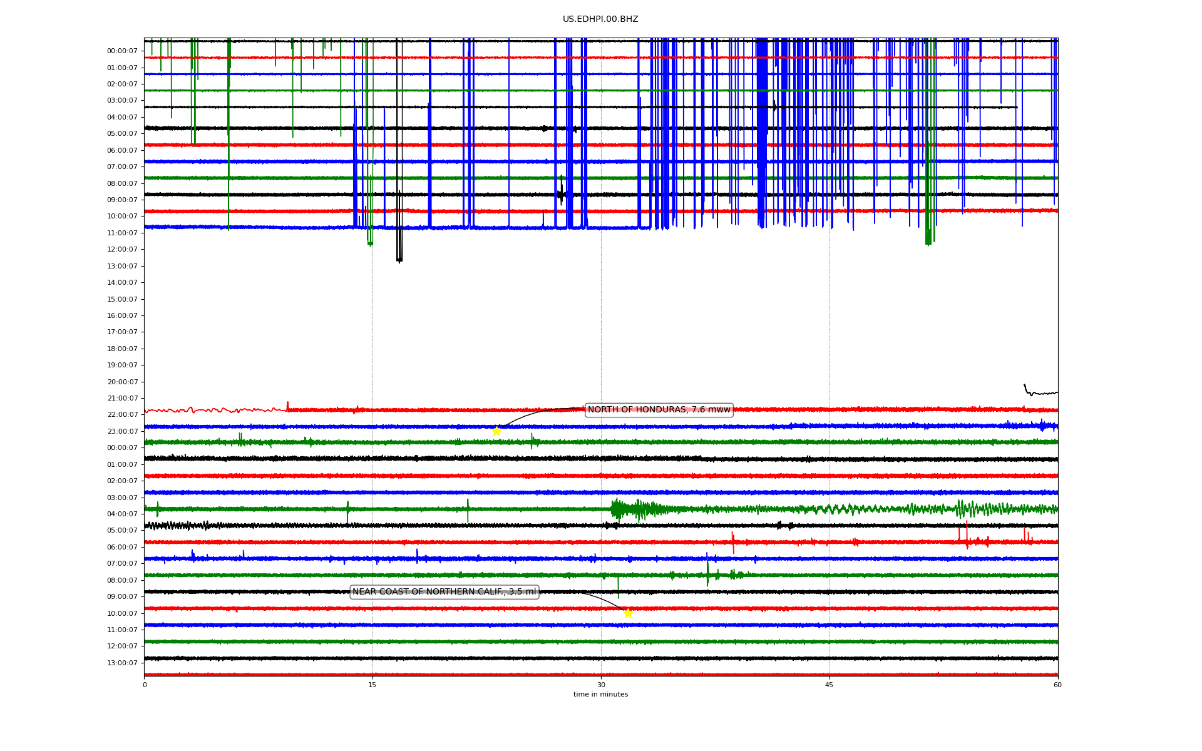Click the 'time in minutes' axis label

(x=600, y=695)
